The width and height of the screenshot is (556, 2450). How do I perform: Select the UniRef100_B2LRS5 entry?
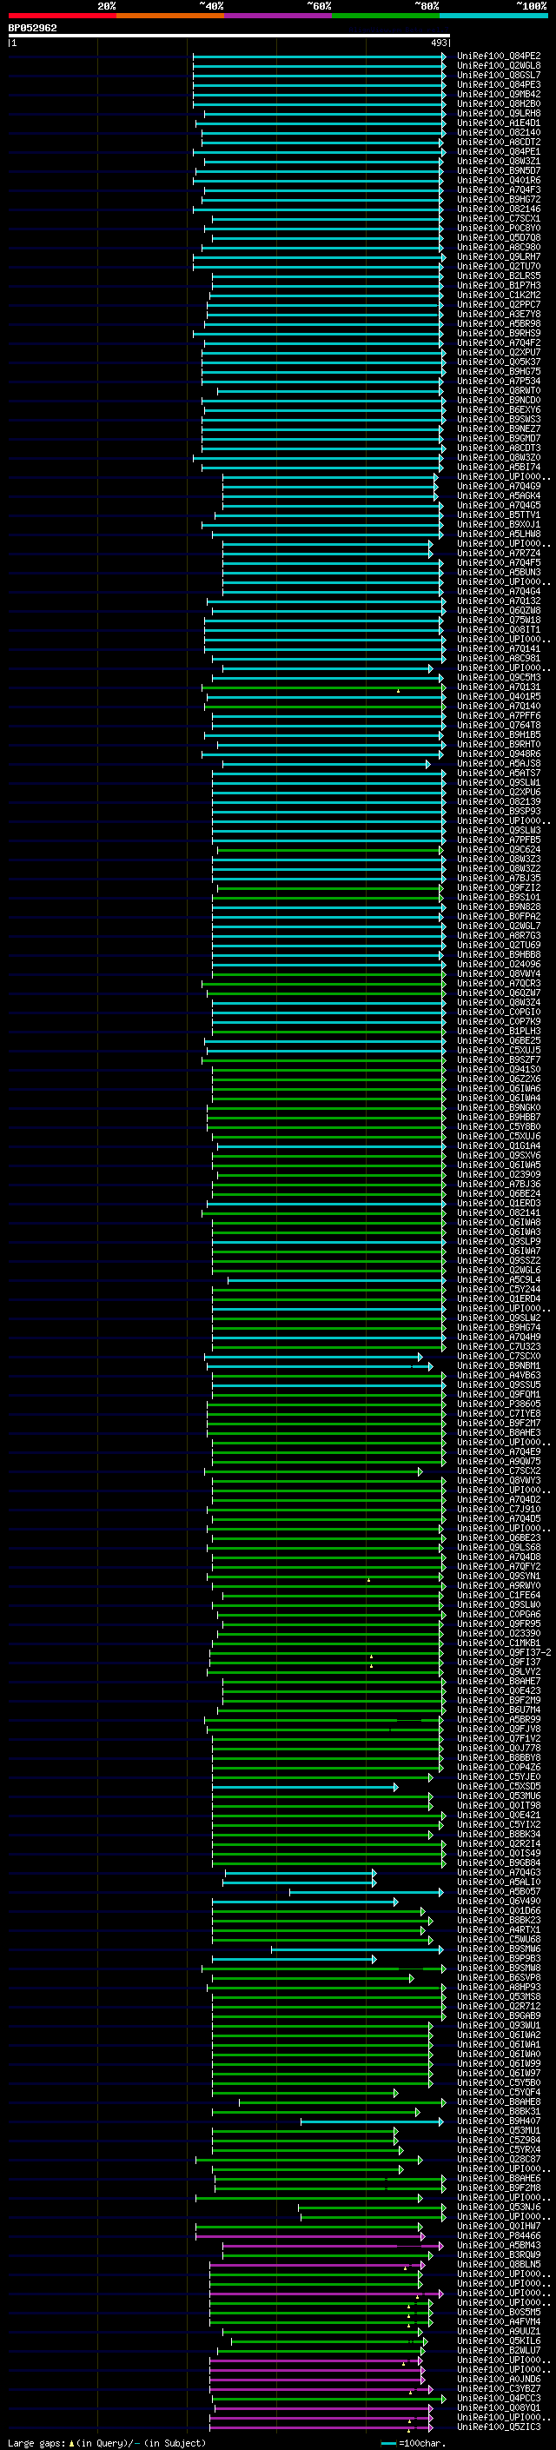click(x=499, y=276)
